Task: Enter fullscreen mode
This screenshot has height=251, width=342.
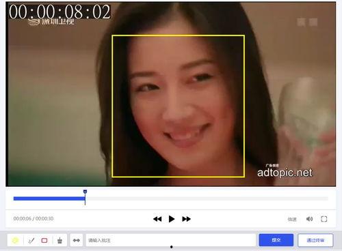Action: [324, 219]
